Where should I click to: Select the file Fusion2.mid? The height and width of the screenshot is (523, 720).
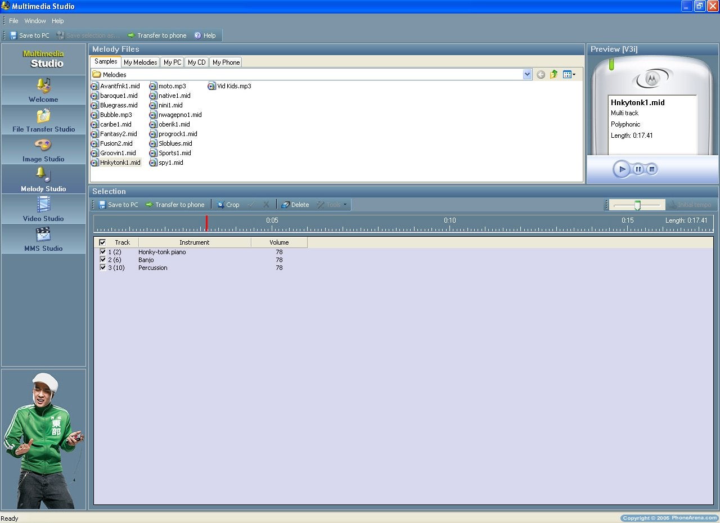(x=112, y=143)
